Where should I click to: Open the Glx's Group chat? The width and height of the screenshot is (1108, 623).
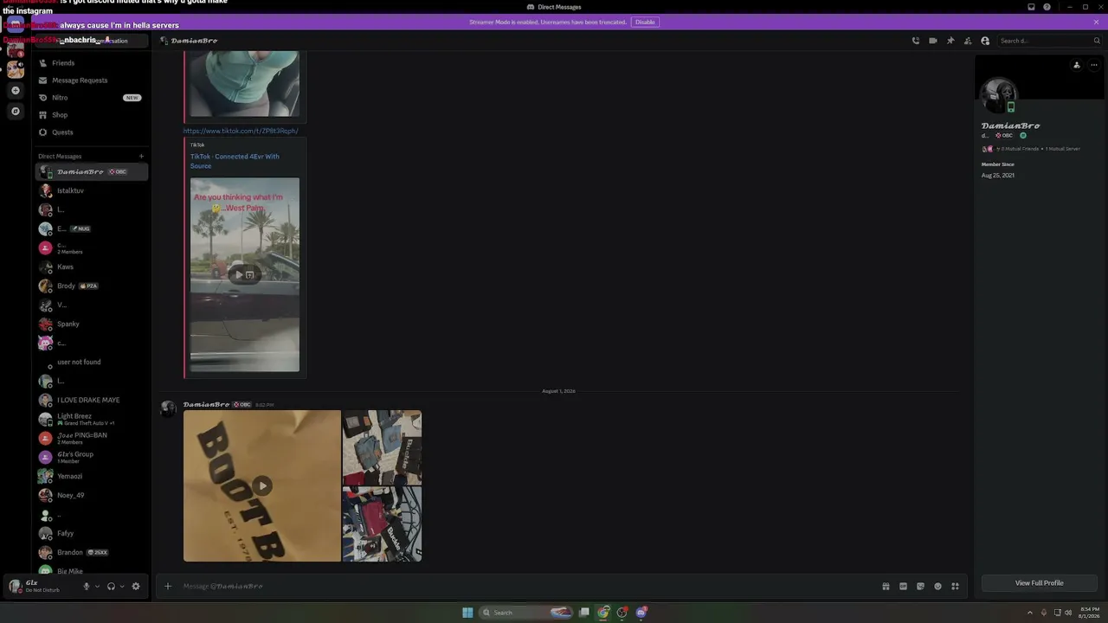point(91,457)
